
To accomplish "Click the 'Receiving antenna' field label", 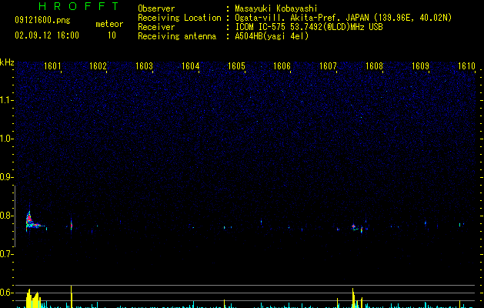I will click(x=177, y=36).
